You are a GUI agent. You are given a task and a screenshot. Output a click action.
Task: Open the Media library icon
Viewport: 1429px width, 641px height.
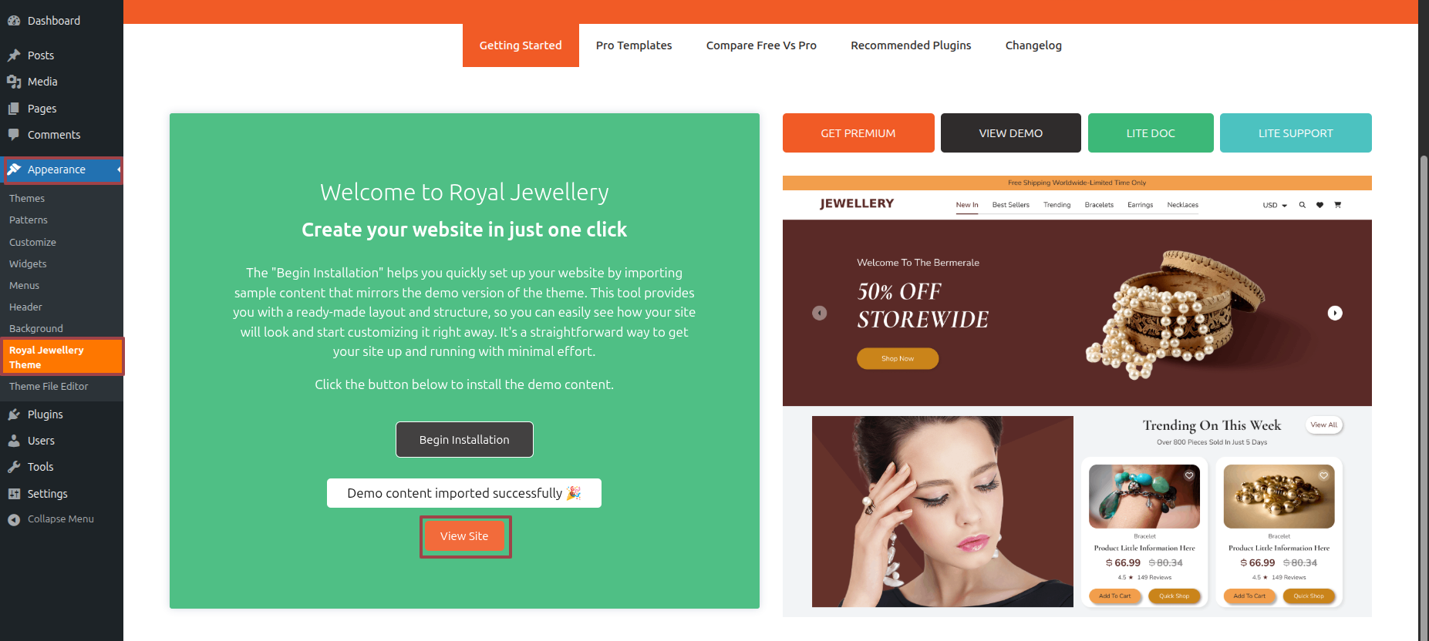pos(14,82)
